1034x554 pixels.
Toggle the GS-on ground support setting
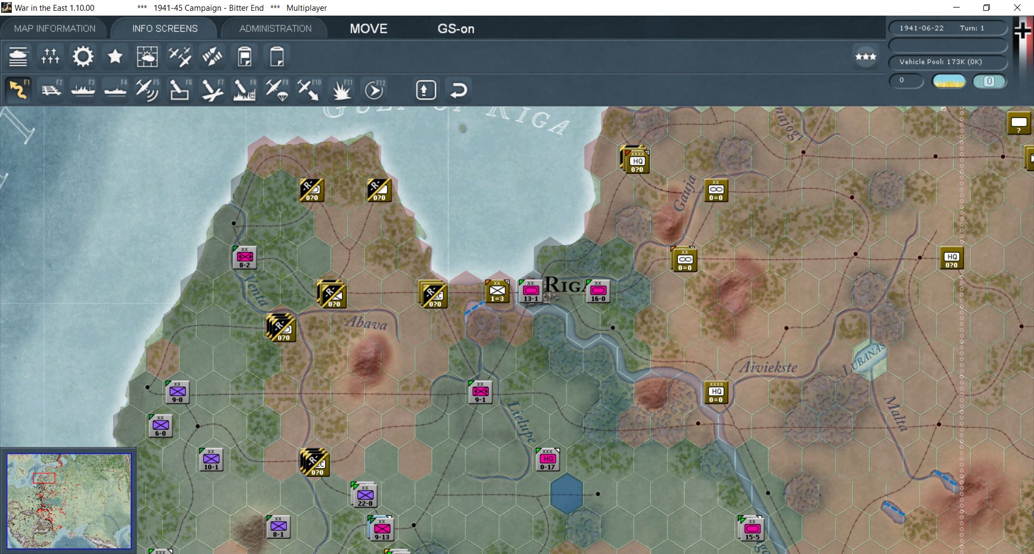pos(456,29)
